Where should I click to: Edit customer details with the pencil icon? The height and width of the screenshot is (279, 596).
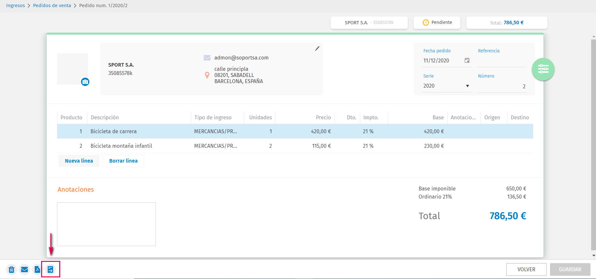click(317, 48)
